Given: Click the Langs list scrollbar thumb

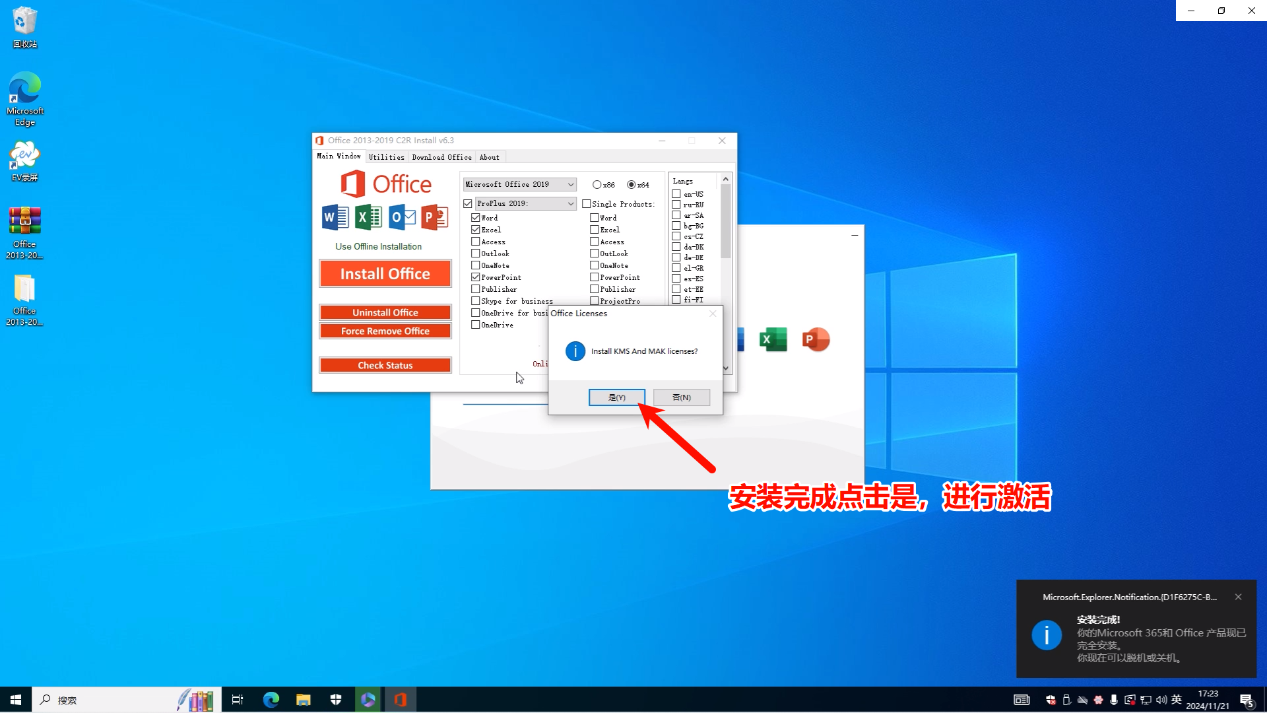Looking at the screenshot, I should tap(726, 221).
